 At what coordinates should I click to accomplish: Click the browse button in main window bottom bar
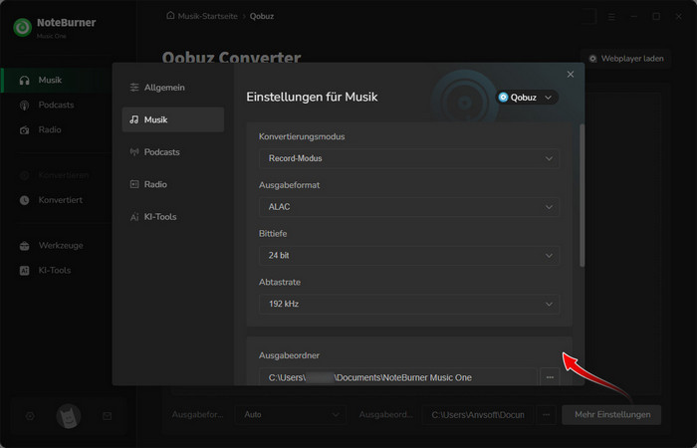tap(547, 415)
